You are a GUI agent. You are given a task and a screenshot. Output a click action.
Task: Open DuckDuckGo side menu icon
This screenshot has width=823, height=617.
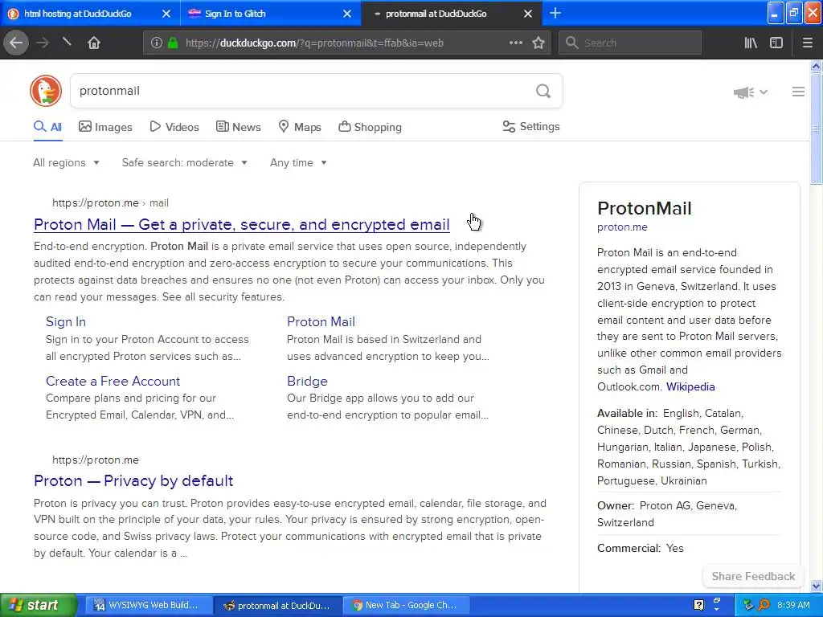[798, 92]
